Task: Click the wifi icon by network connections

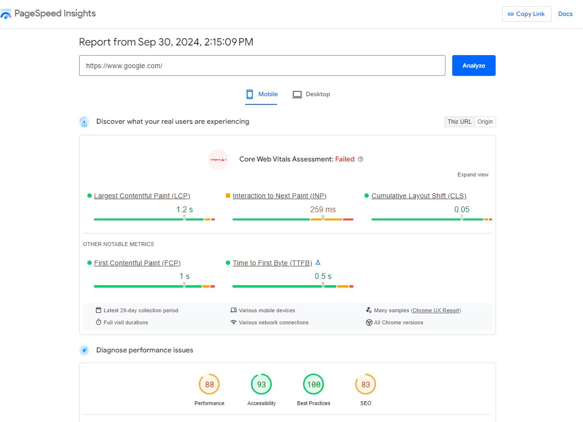Action: coord(234,322)
